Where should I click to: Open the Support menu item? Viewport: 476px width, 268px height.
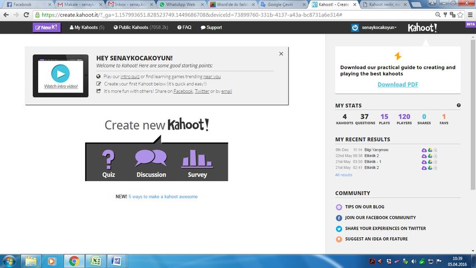(211, 27)
